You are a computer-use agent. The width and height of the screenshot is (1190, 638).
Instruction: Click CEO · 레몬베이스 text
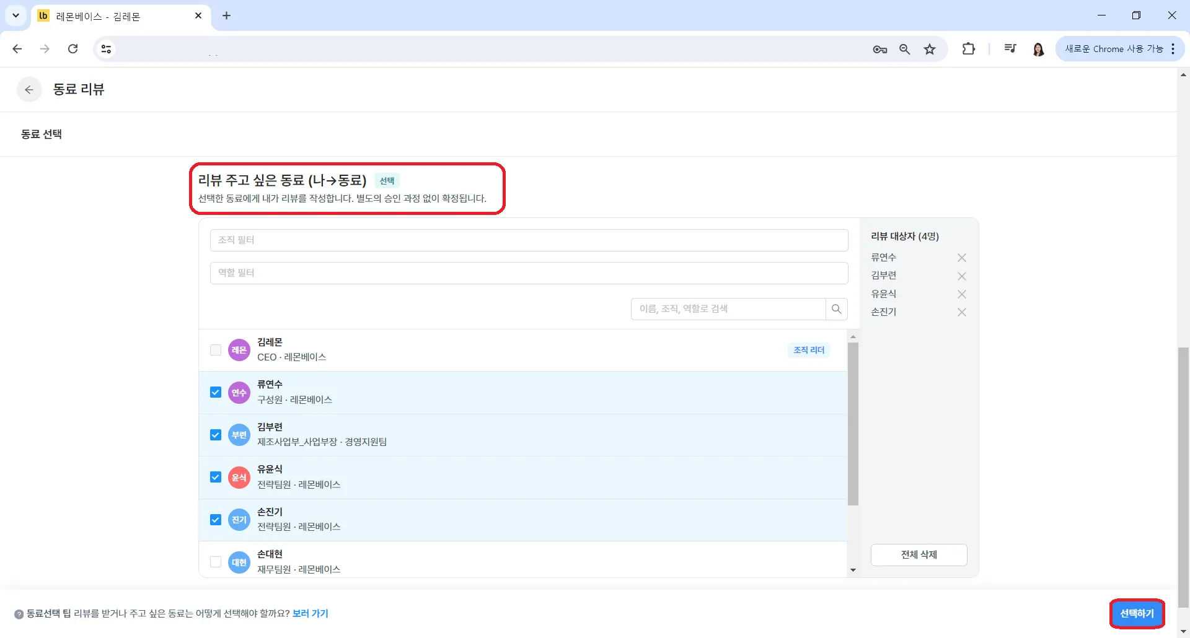(x=292, y=357)
